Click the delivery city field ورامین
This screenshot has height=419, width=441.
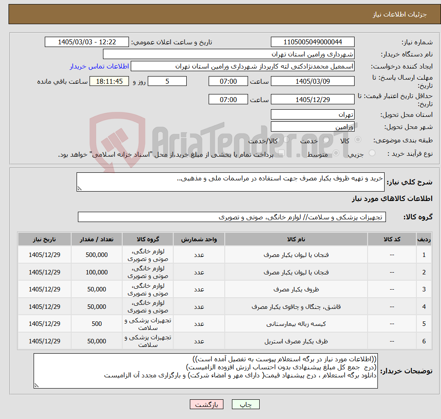coord(313,127)
